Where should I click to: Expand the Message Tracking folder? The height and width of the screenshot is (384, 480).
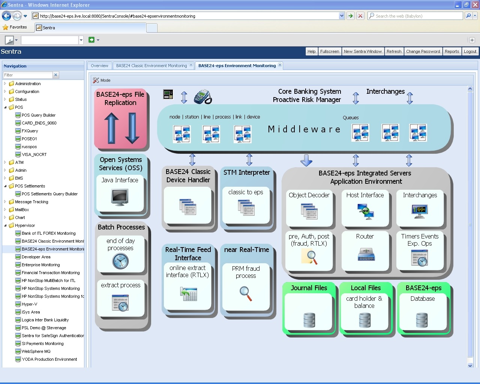tap(5, 202)
